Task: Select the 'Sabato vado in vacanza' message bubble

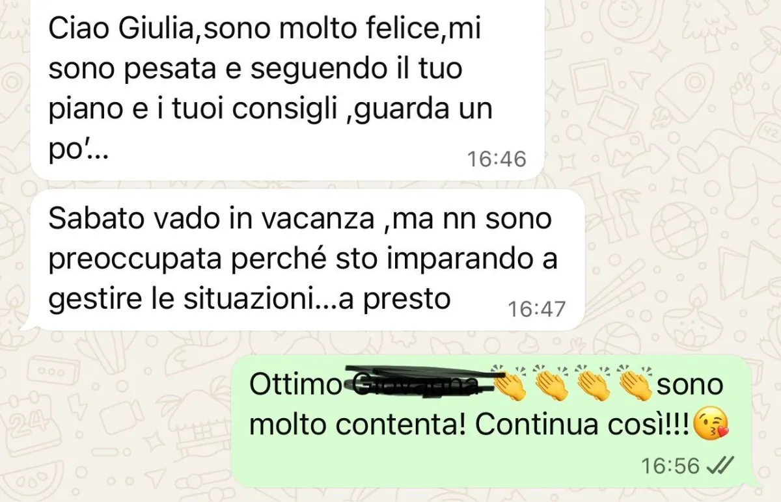Action: pos(301,260)
